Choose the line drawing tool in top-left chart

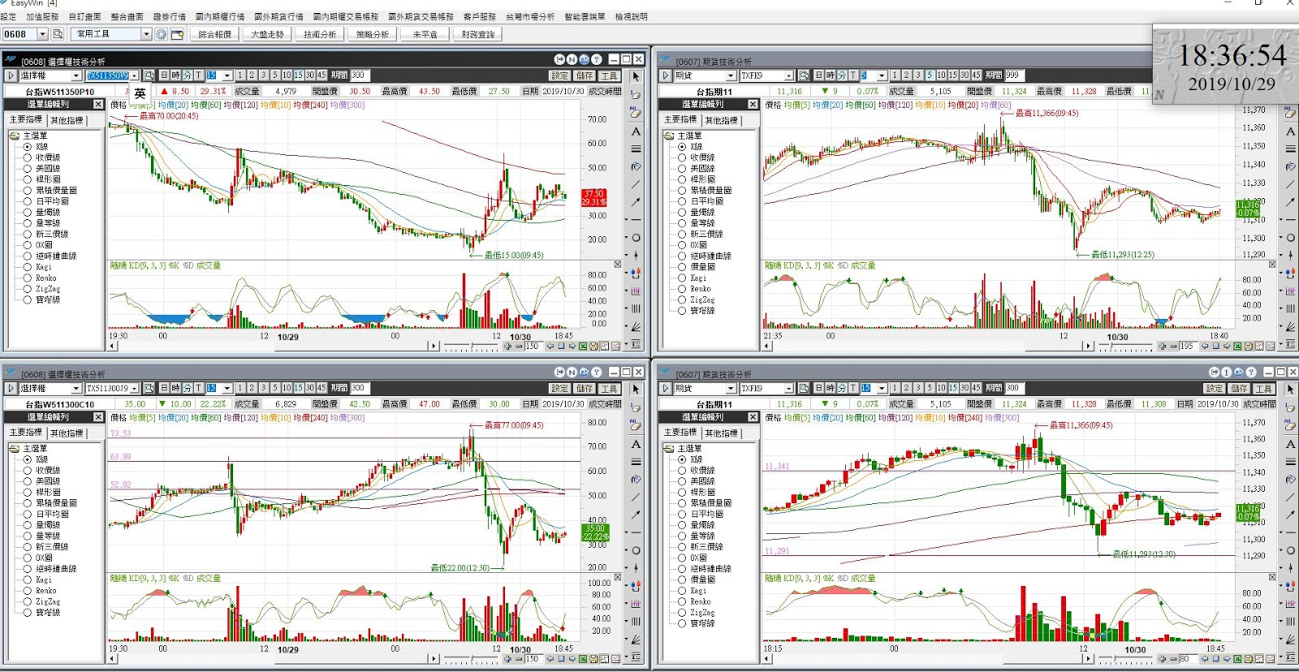pyautogui.click(x=636, y=185)
